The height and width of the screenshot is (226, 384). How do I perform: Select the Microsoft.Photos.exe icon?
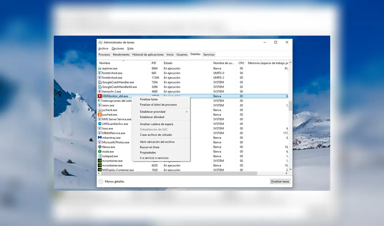click(99, 142)
